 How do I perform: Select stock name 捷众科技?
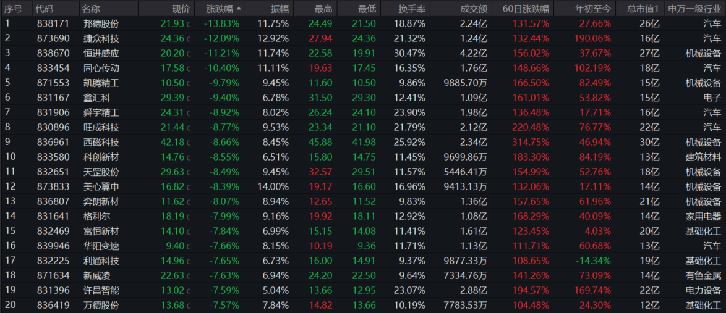pyautogui.click(x=101, y=38)
